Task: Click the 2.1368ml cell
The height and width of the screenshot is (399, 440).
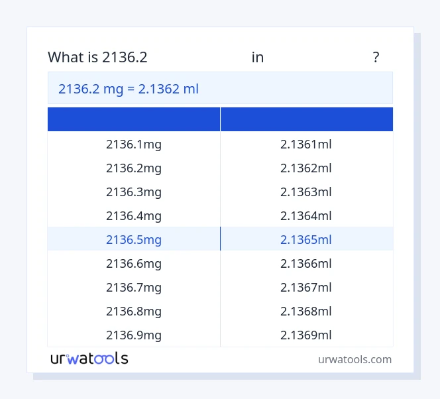Action: (306, 312)
